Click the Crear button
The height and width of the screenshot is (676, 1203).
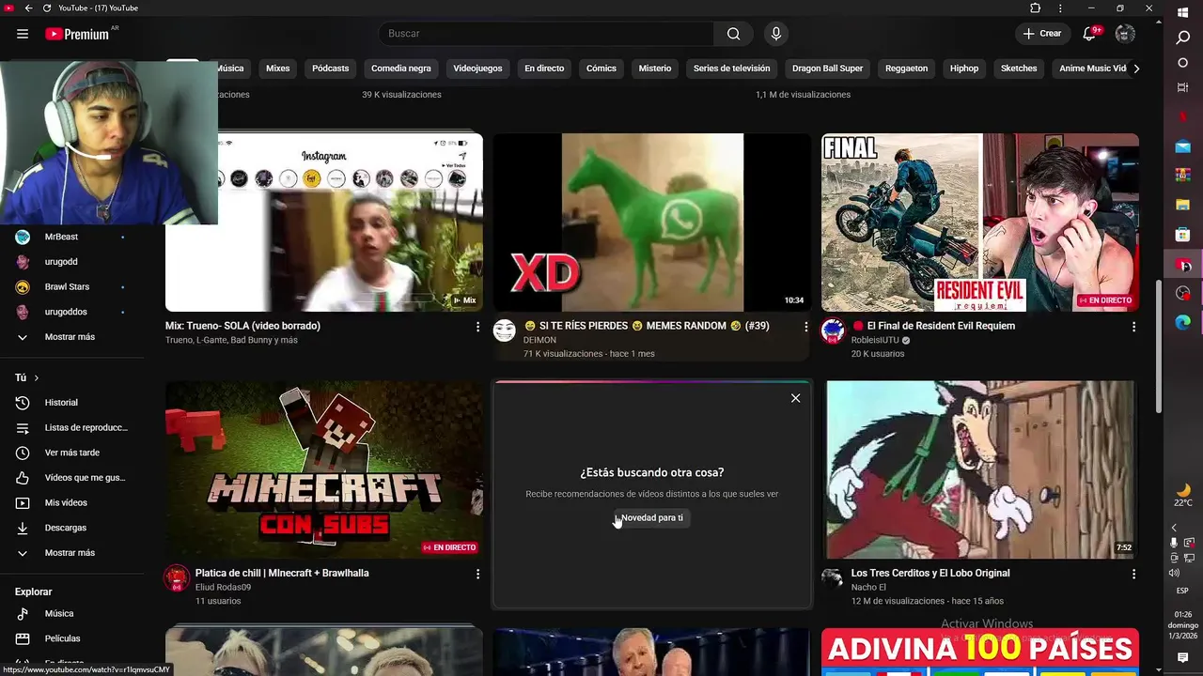click(1042, 34)
